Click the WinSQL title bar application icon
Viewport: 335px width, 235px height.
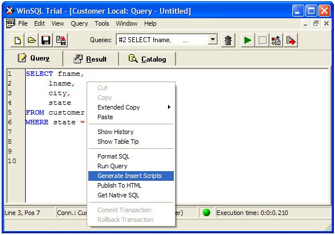9,11
